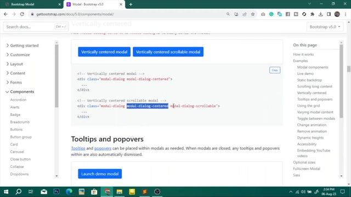Click the share page icon in address bar
This screenshot has width=351, height=197.
coord(245,14)
